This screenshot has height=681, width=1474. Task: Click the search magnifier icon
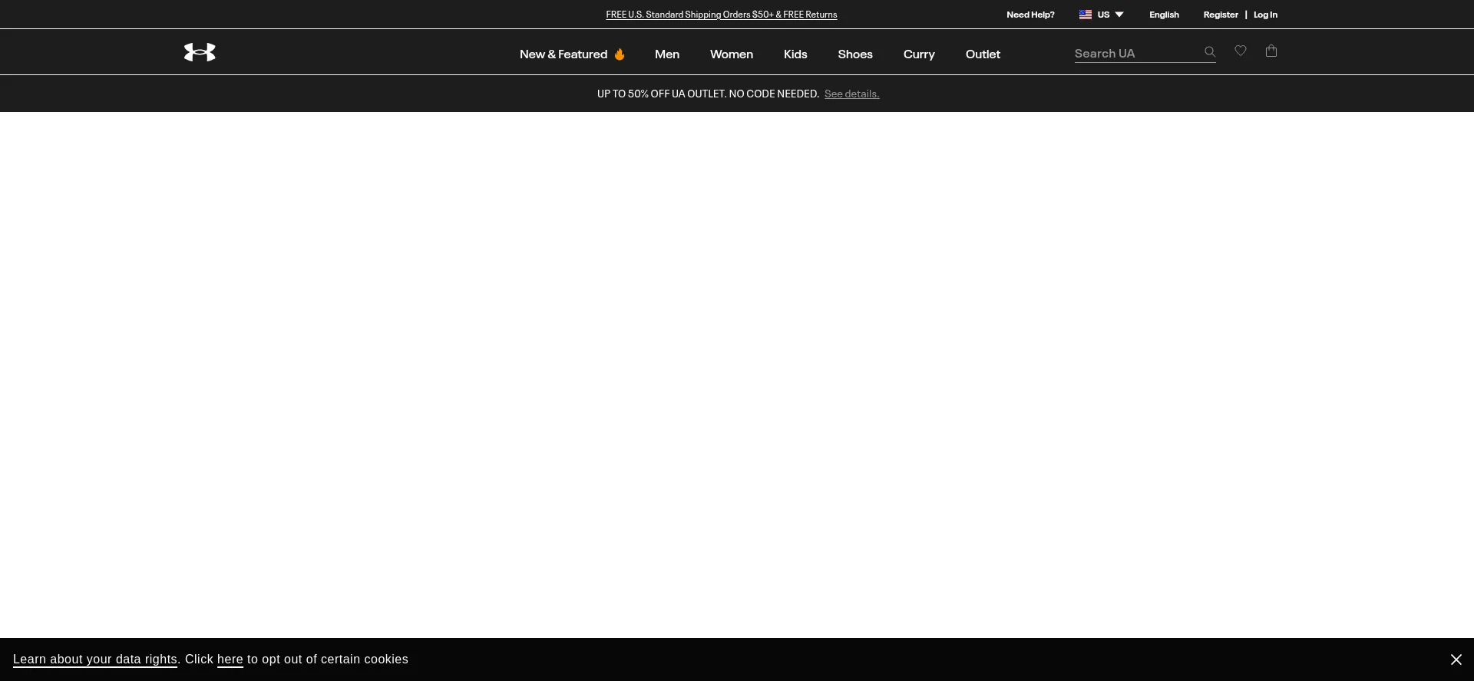1210,52
